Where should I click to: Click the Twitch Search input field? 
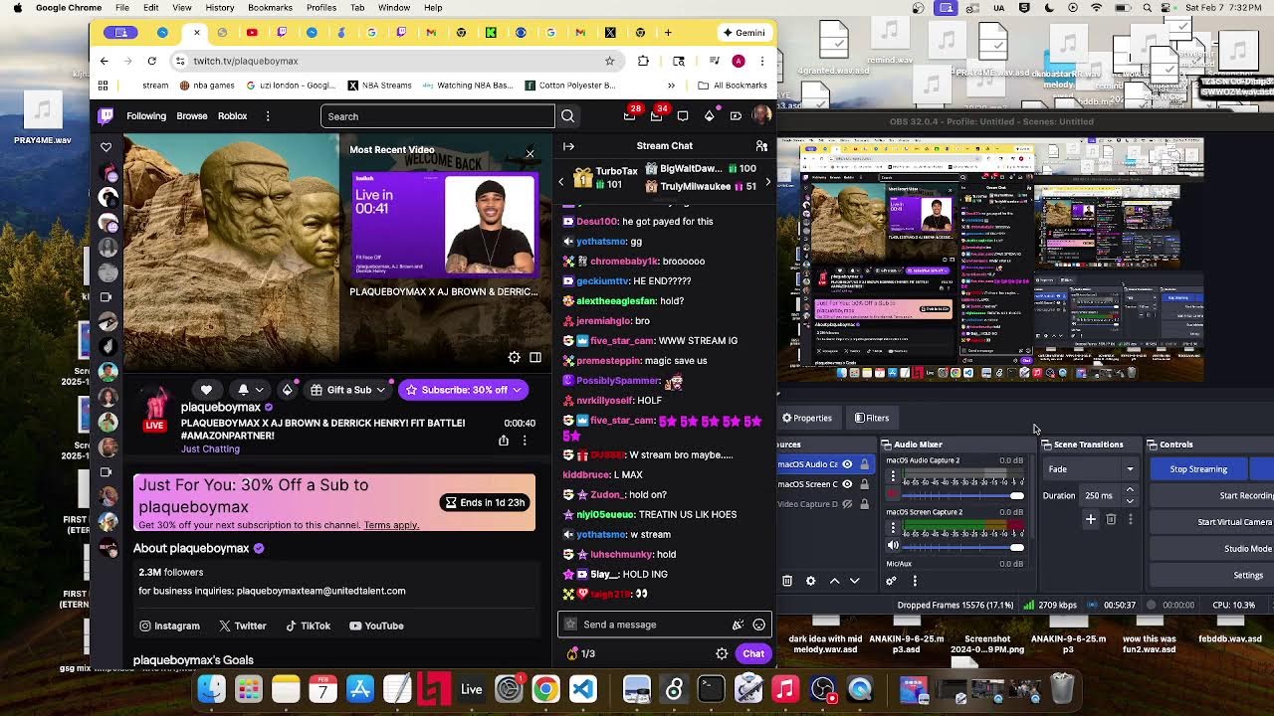[438, 116]
